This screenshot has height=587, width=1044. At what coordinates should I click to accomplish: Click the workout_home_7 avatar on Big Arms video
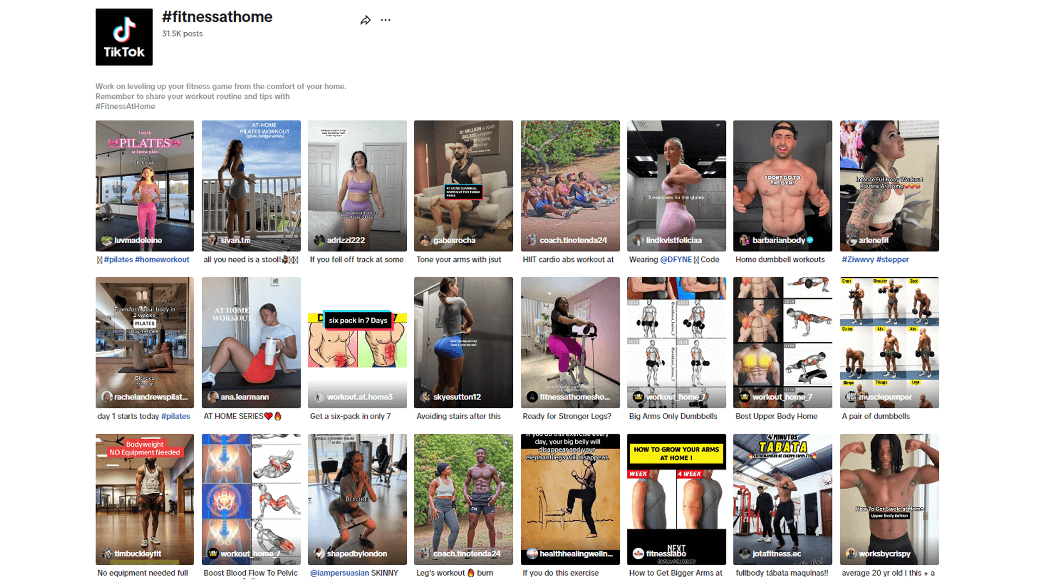pyautogui.click(x=638, y=397)
